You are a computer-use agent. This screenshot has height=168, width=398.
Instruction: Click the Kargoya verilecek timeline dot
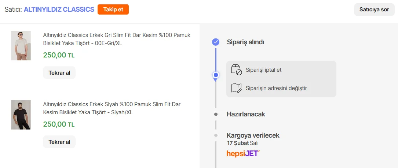coord(216,135)
